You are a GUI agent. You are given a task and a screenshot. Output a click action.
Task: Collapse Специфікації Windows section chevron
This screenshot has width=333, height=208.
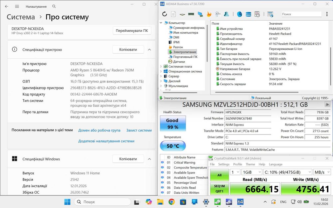click(x=149, y=159)
